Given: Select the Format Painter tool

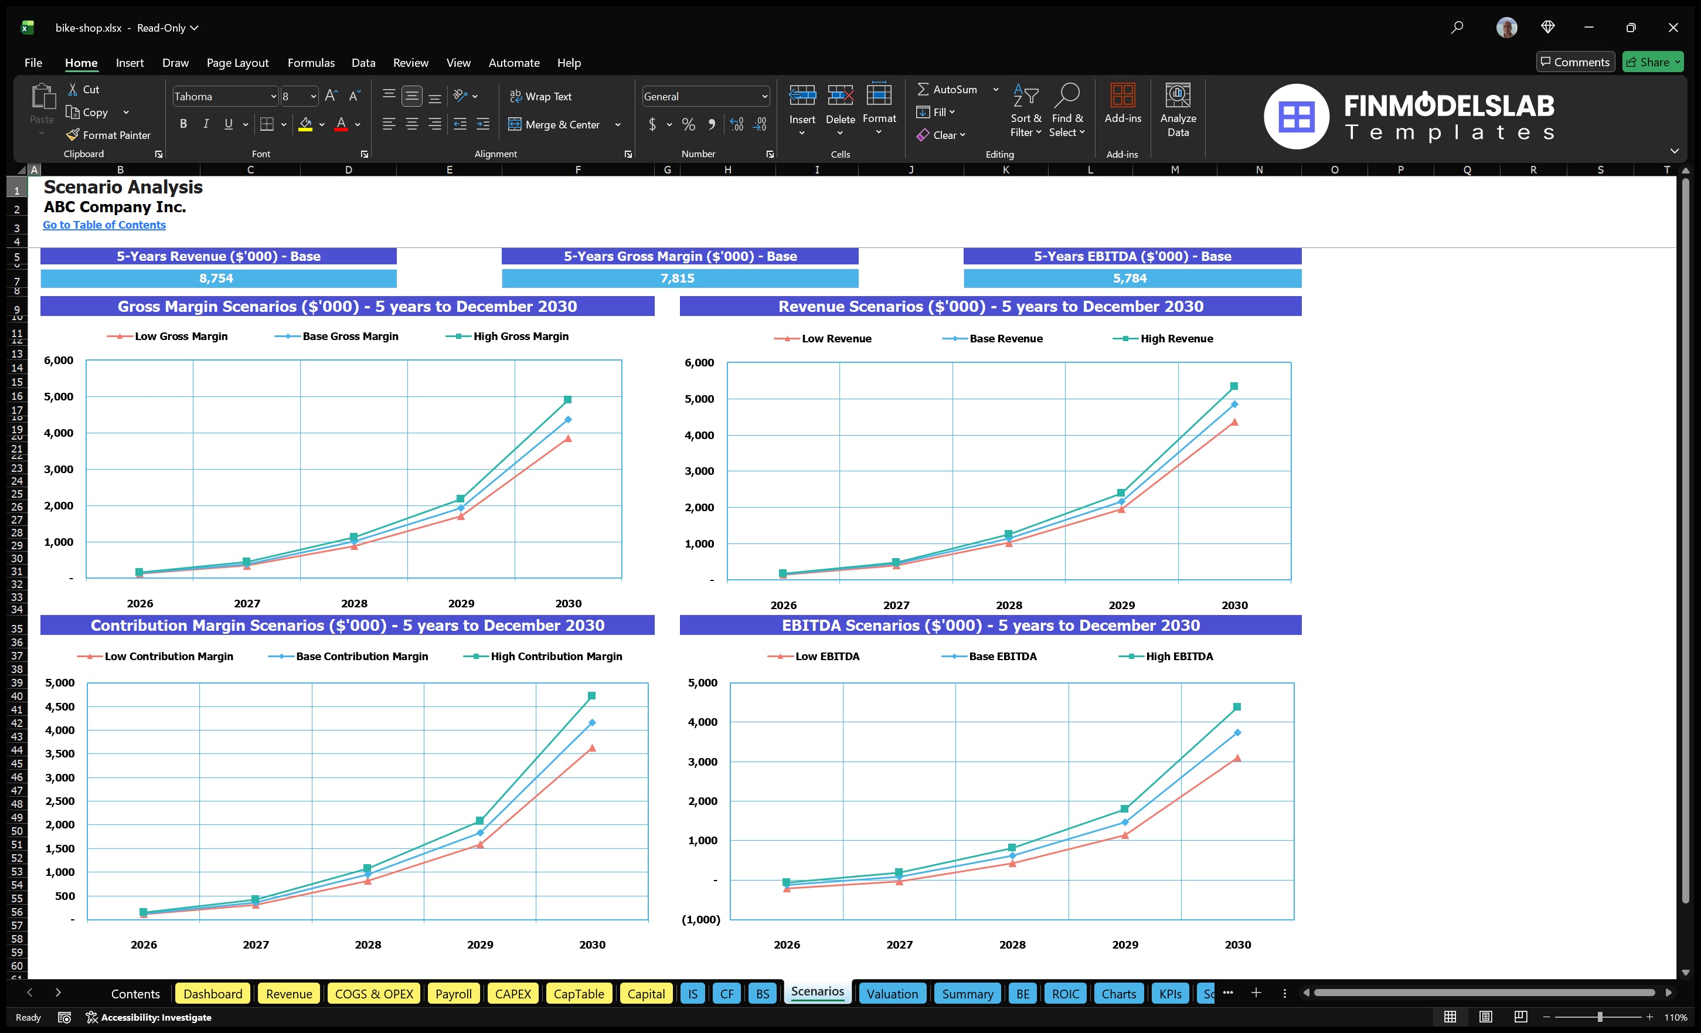Looking at the screenshot, I should [x=109, y=135].
